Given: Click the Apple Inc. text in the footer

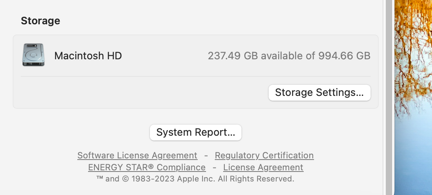Looking at the screenshot, I should click(x=196, y=179).
